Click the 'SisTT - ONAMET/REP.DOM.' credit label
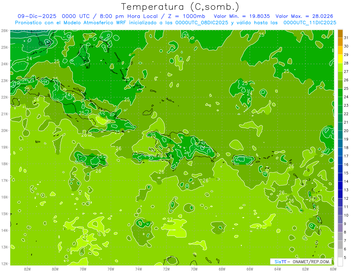354x273 pixels. tap(301, 262)
